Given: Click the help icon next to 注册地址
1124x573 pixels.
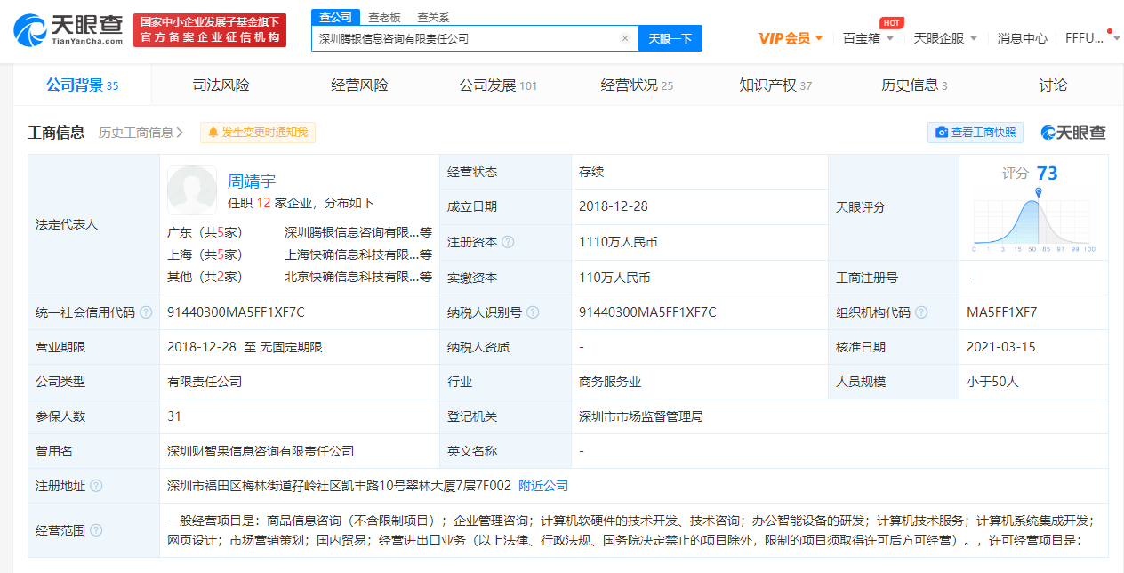Looking at the screenshot, I should click(96, 486).
